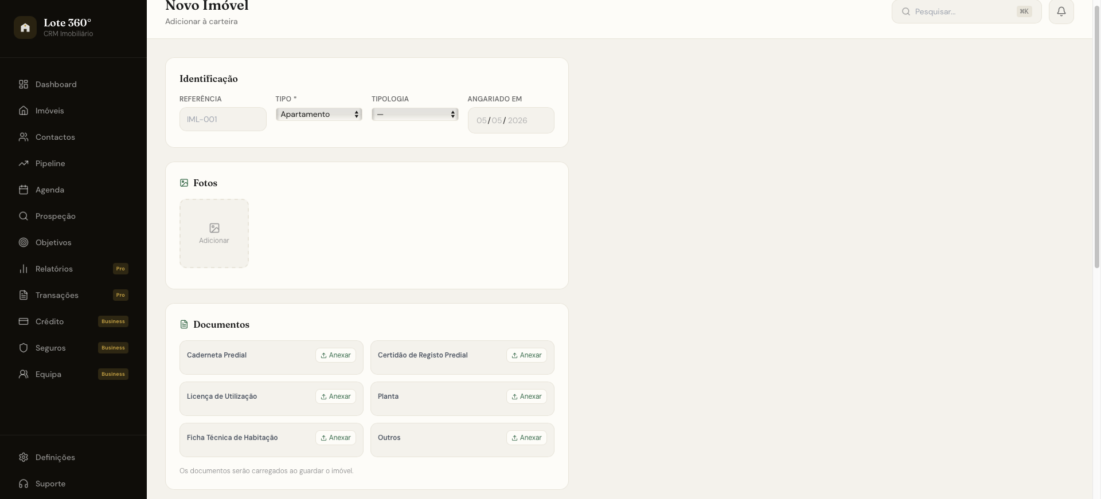Click the Lote 360° home logo icon
1101x499 pixels.
coord(25,27)
